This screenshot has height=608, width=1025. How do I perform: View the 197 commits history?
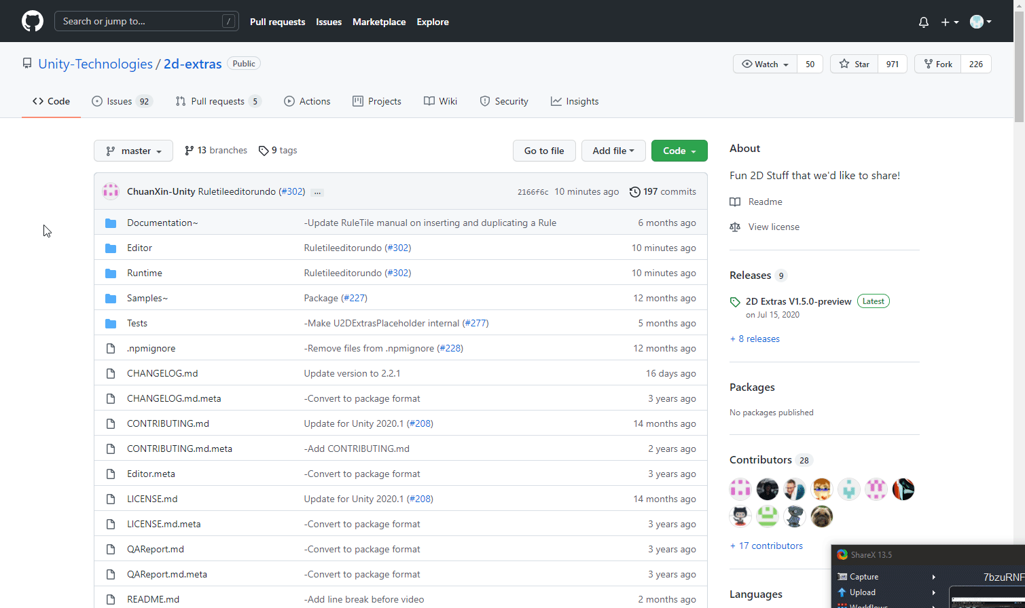tap(663, 191)
